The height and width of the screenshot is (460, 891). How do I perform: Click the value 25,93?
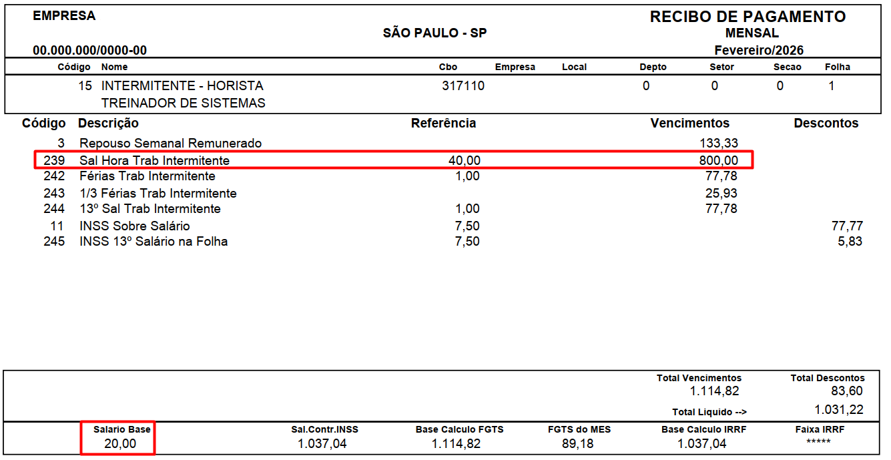pyautogui.click(x=723, y=194)
